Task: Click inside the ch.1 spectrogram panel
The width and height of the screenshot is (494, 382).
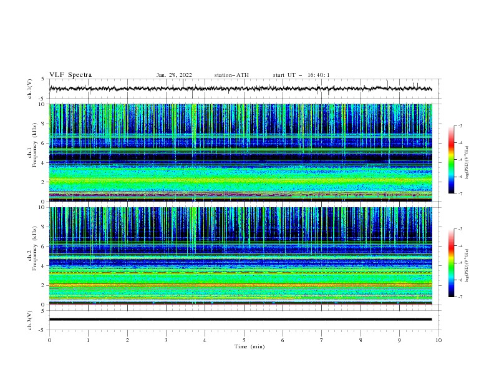Action: pyautogui.click(x=240, y=152)
